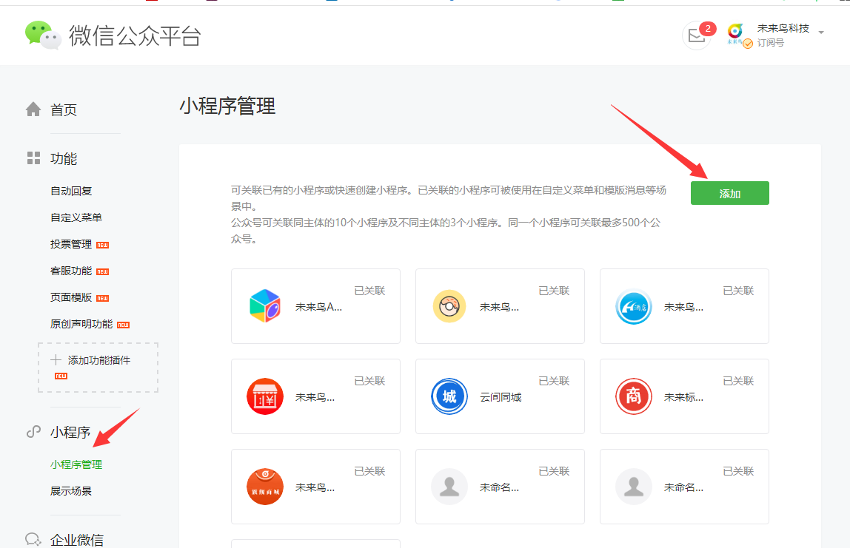Click the 未来标... mini program name
Screen dimensions: 850x548
tap(684, 397)
